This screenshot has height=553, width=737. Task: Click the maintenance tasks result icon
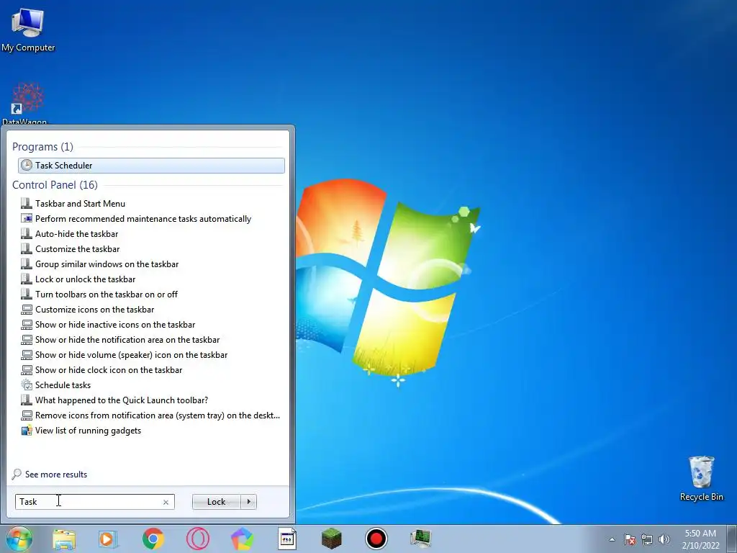point(27,218)
